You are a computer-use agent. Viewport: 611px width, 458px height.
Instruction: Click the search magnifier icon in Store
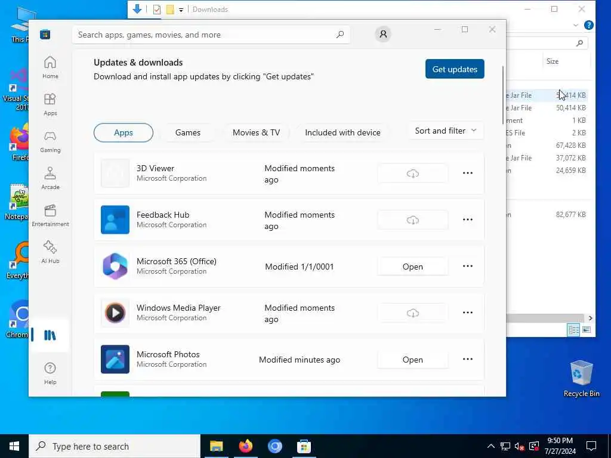(340, 35)
